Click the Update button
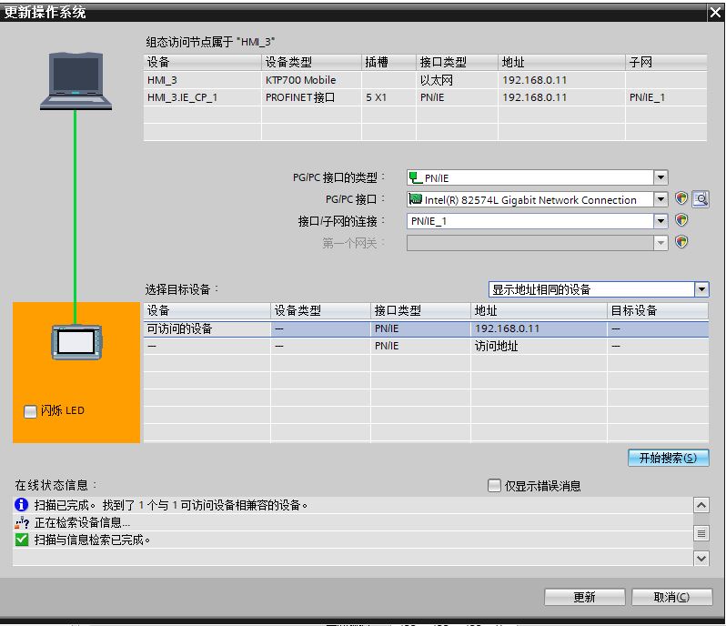The image size is (726, 626). [x=584, y=597]
